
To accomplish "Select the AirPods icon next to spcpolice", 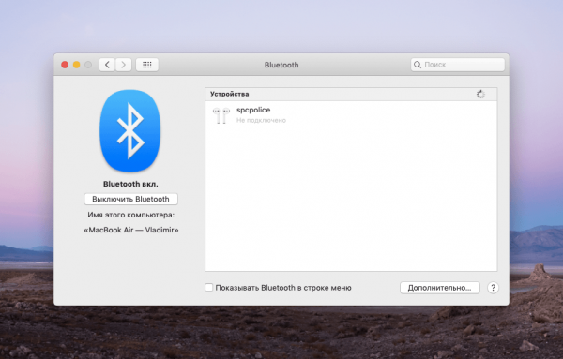I will coord(221,115).
